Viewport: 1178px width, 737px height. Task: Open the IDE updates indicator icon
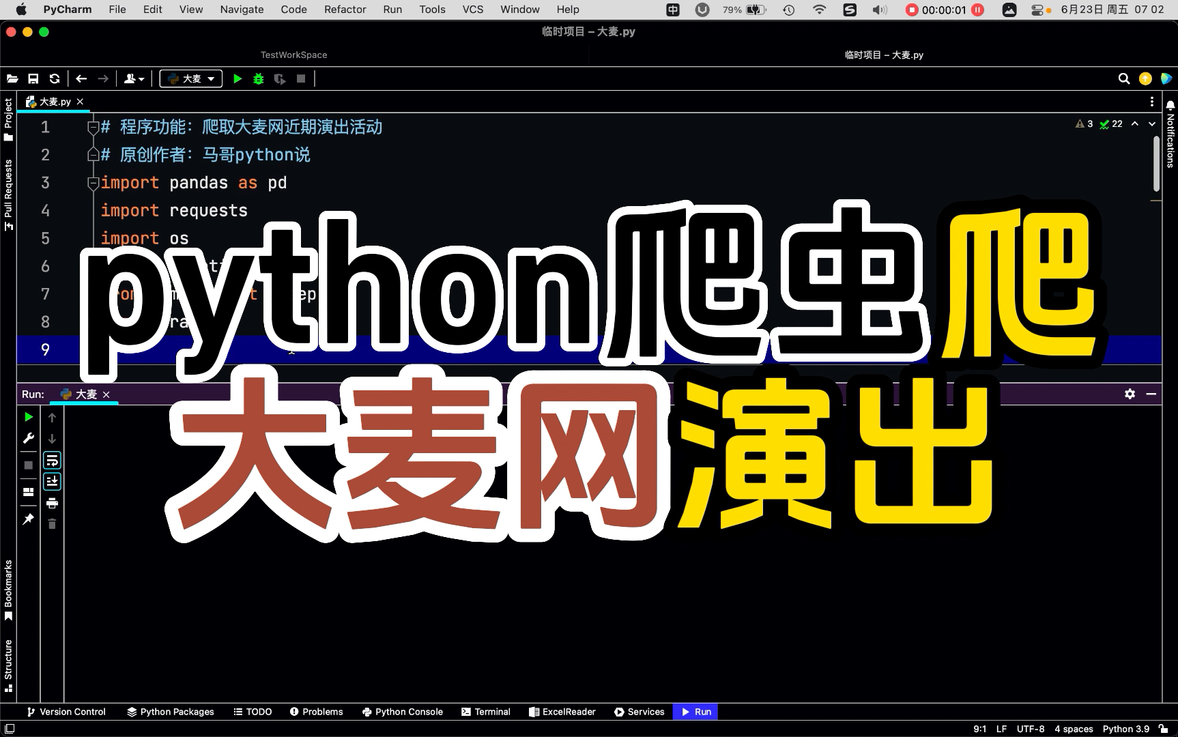(1146, 78)
